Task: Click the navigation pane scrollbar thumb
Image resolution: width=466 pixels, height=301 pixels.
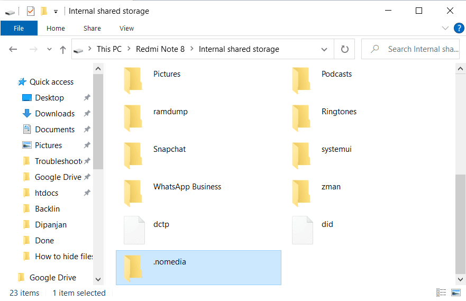Action: [98, 122]
